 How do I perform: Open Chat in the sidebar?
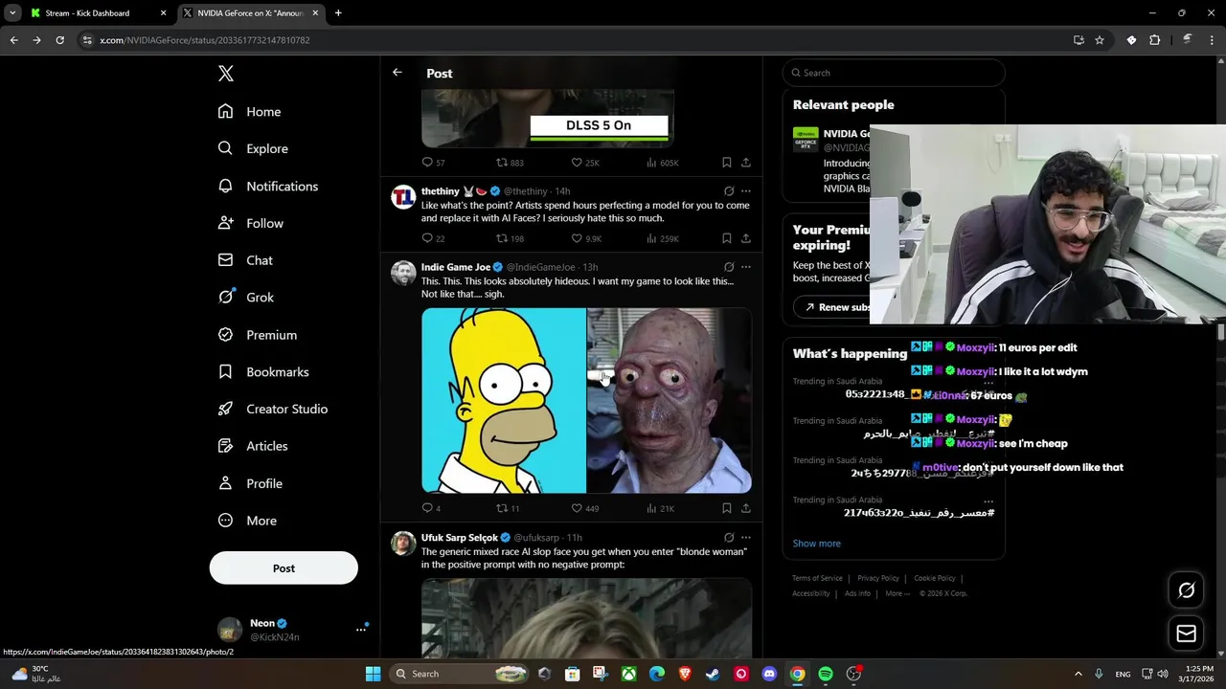[245, 260]
